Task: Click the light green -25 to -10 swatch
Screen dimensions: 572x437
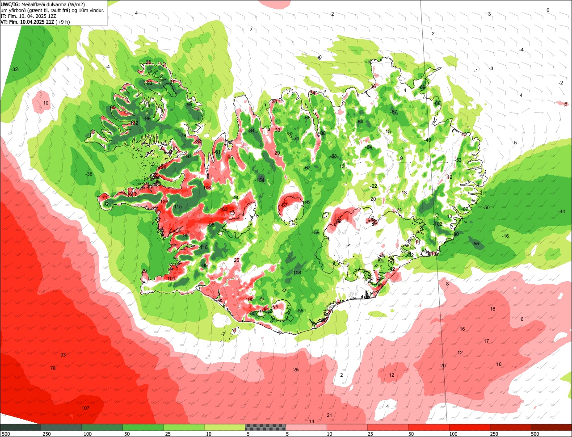Action: coord(184,427)
